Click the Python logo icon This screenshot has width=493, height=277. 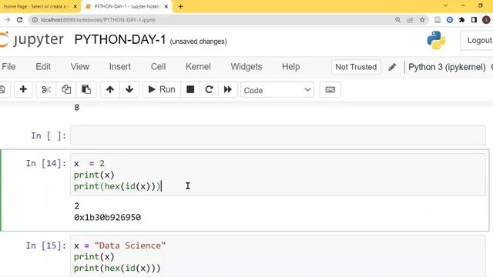(x=436, y=40)
